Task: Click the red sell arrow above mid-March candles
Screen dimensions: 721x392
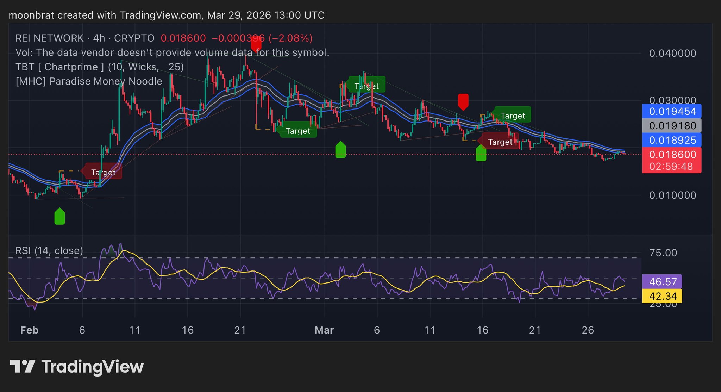Action: 463,101
